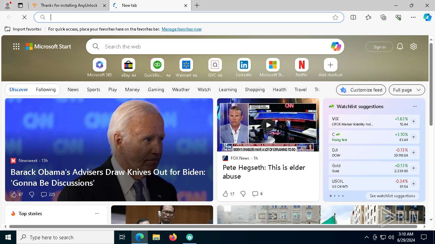The height and width of the screenshot is (244, 435).
Task: Select the Money feed tab
Action: click(132, 89)
